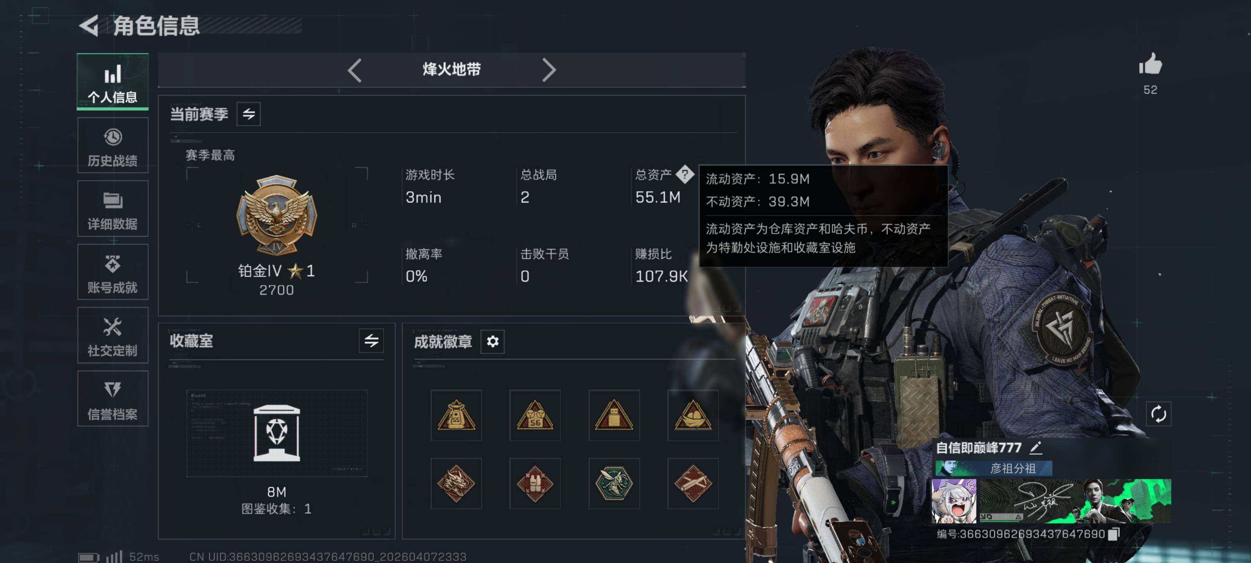This screenshot has width=1251, height=563.
Task: Select the wasp hexagon achievement badge
Action: (x=614, y=483)
